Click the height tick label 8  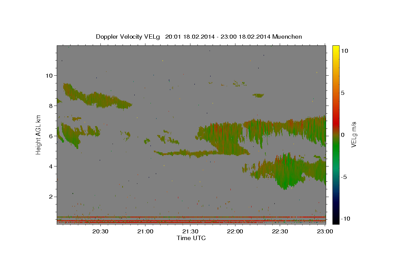51,106
